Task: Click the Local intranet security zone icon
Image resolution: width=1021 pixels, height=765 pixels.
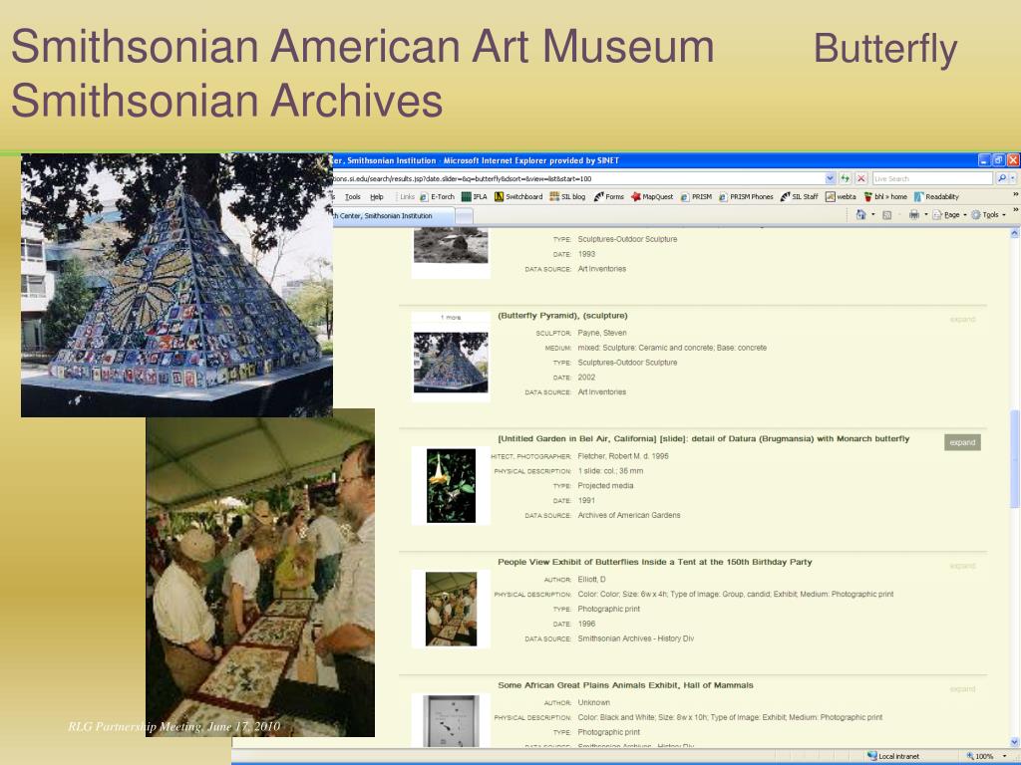Action: coord(871,756)
